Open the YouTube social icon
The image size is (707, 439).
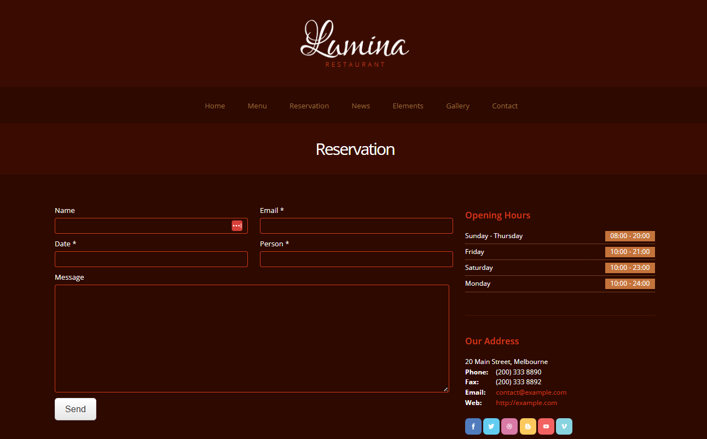tap(546, 426)
